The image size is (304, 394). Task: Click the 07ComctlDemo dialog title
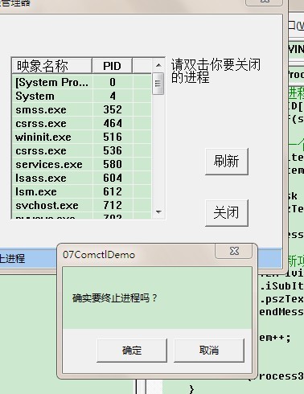pyautogui.click(x=99, y=255)
